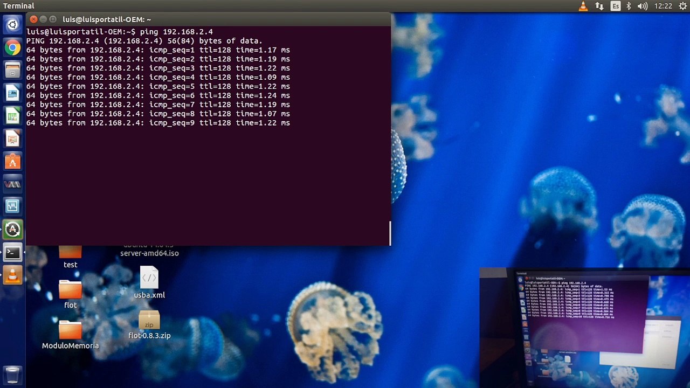
Task: Launch Google Chrome from the dock
Action: tap(12, 47)
